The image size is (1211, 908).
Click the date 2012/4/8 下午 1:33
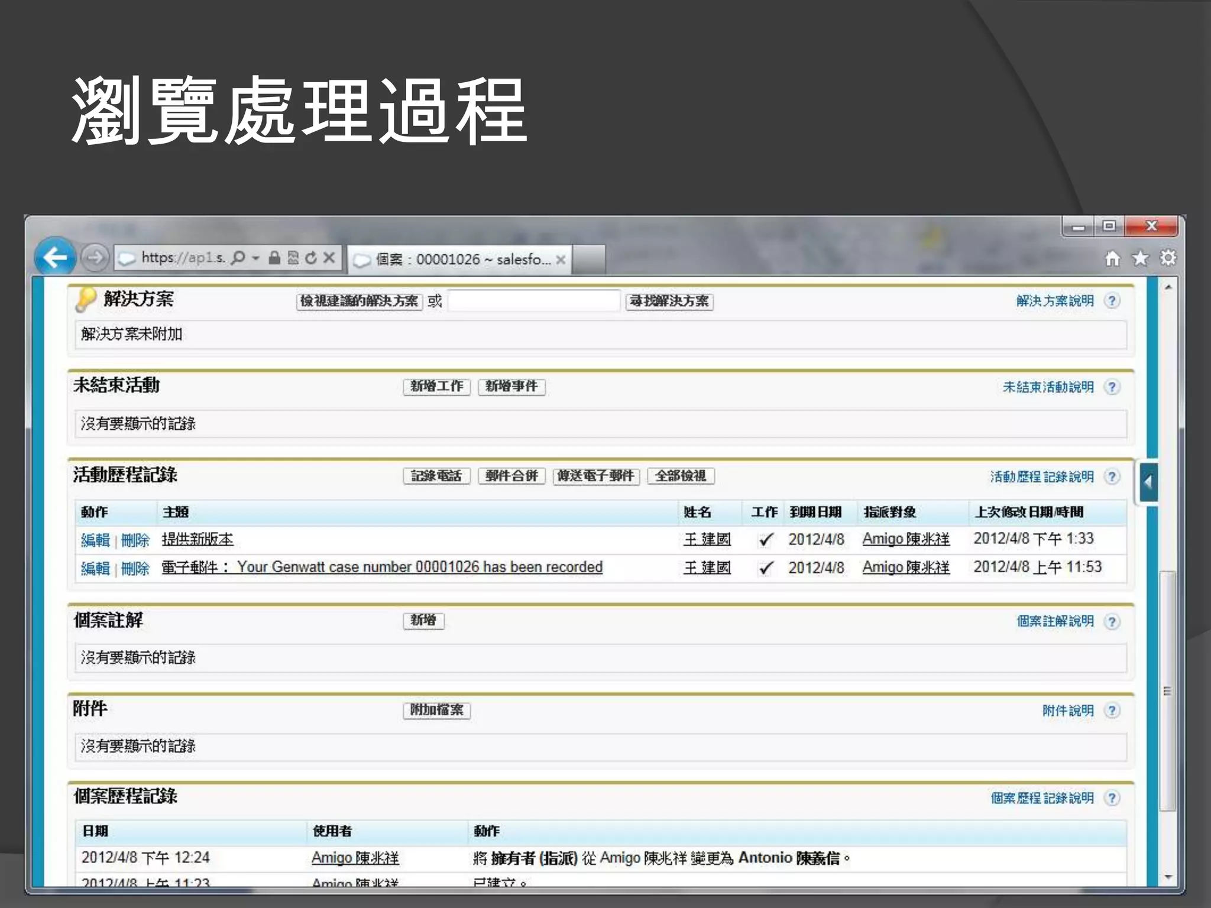[1033, 539]
